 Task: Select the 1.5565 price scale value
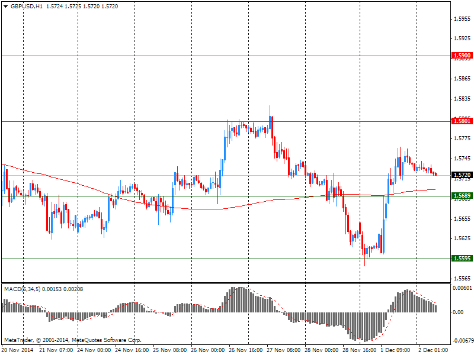coord(463,278)
